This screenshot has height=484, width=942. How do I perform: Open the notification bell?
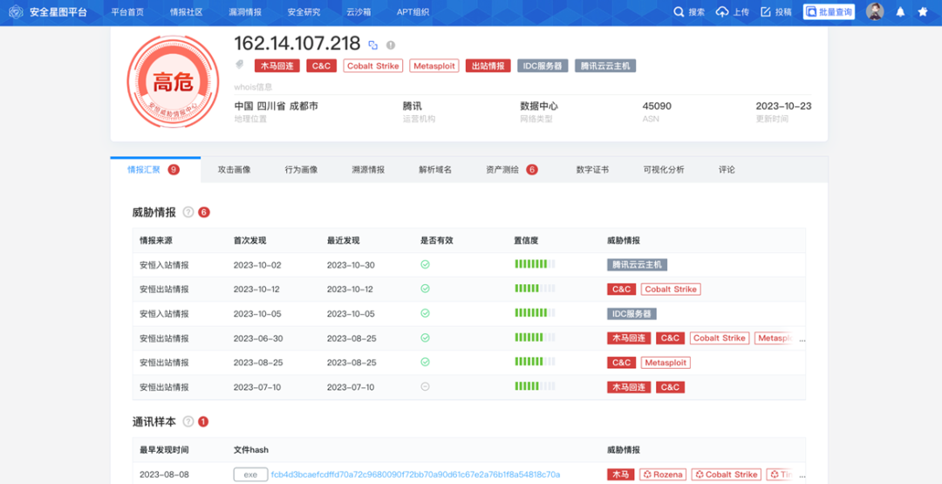(900, 12)
